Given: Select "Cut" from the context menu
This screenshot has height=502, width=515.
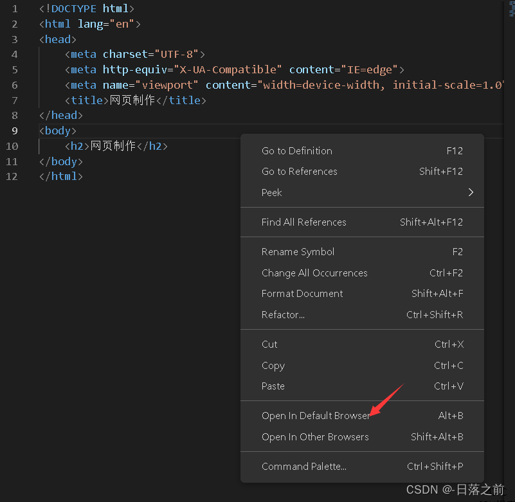Looking at the screenshot, I should tap(269, 344).
